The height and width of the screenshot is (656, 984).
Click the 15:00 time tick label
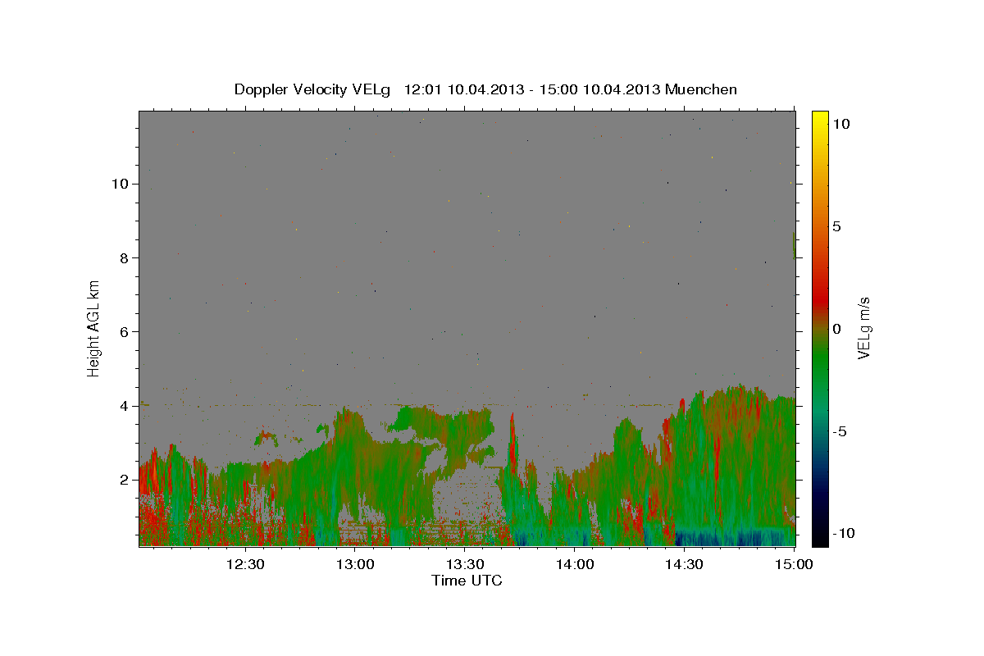click(x=792, y=564)
